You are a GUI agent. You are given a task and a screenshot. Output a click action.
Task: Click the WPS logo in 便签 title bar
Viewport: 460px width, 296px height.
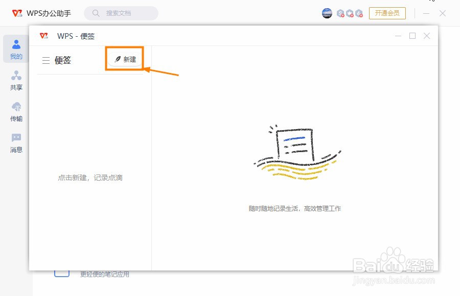44,36
